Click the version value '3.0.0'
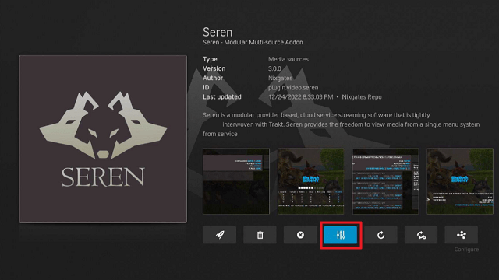This screenshot has width=499, height=280. [x=274, y=68]
